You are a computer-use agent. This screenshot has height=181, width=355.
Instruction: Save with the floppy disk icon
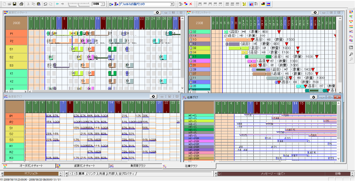pos(14,4)
